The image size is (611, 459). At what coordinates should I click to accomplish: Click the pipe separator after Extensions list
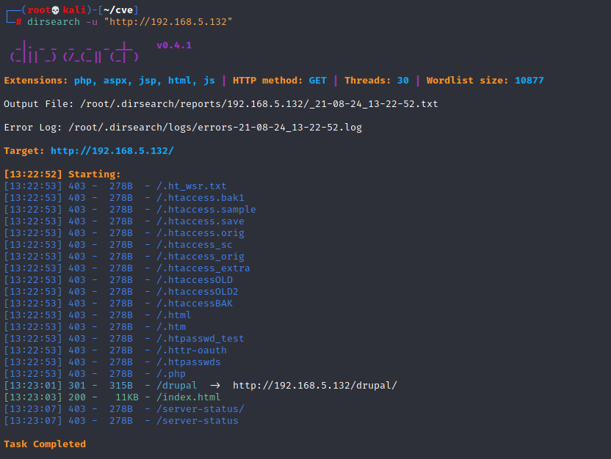[x=223, y=80]
